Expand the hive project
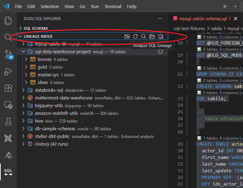The image size is (243, 188). [23, 121]
